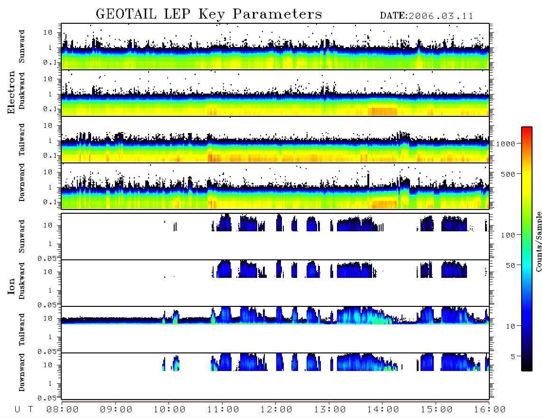Select the 15:00 time tick label
The height and width of the screenshot is (418, 542).
[437, 410]
